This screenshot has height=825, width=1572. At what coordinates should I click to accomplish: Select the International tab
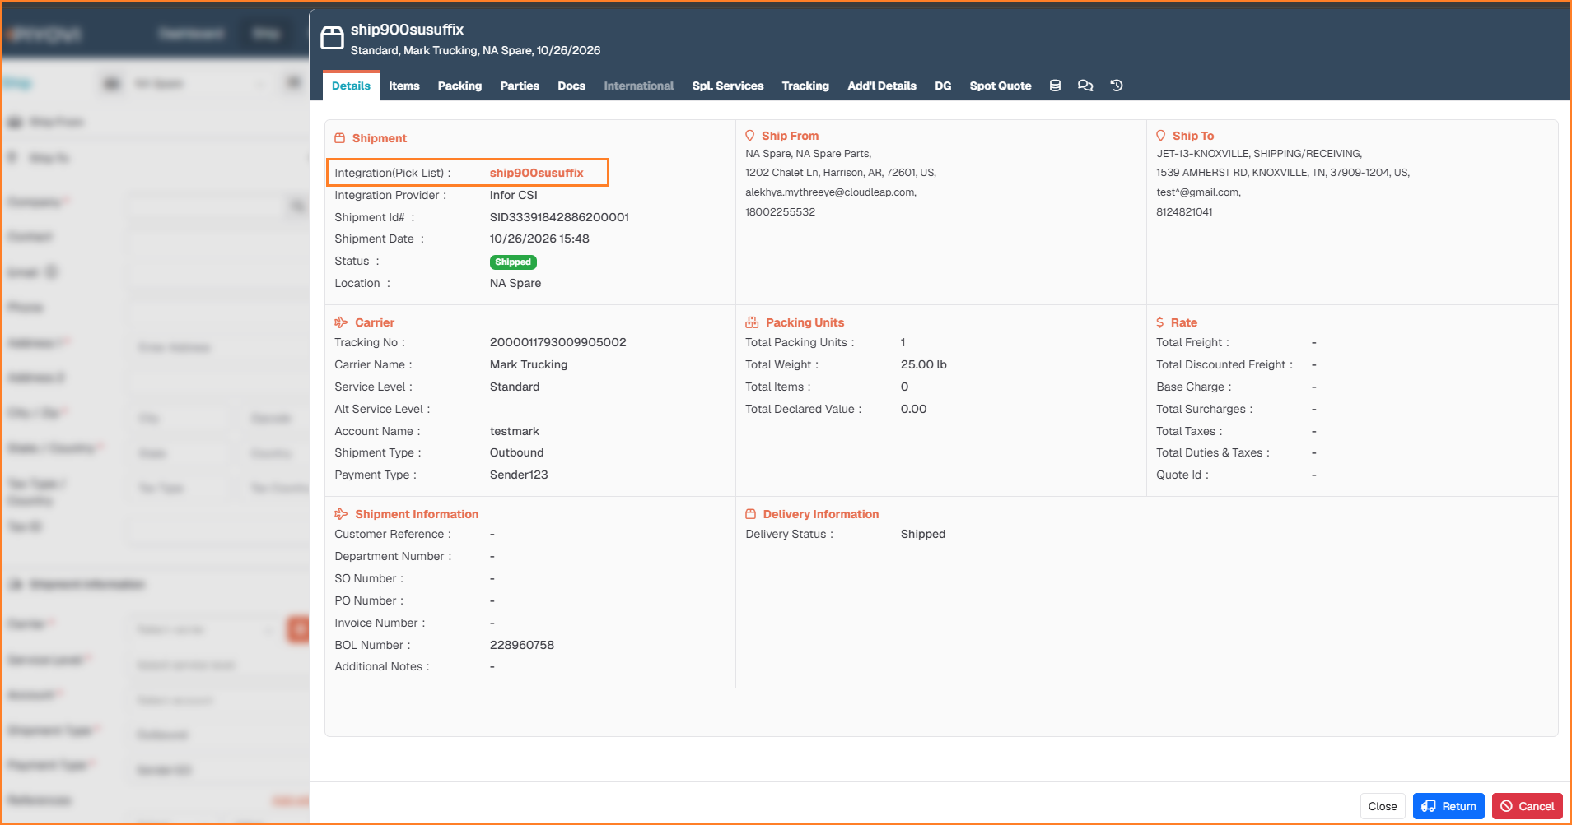coord(639,86)
